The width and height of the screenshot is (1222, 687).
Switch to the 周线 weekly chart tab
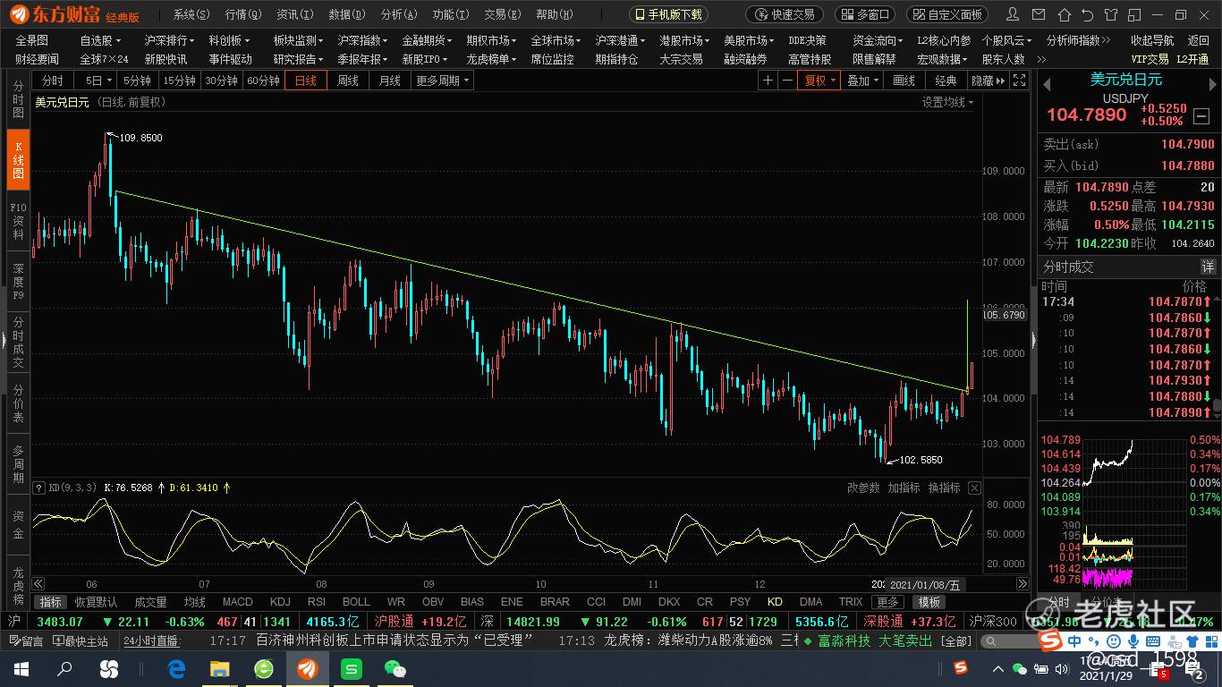[x=347, y=81]
